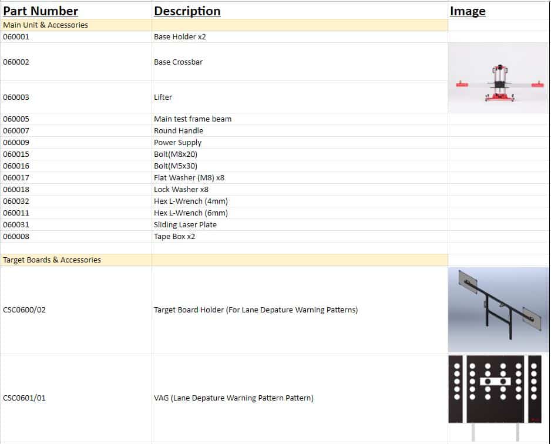Select part number 060005 cell

click(76, 119)
